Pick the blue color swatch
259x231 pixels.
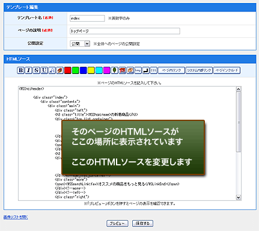coord(83,70)
